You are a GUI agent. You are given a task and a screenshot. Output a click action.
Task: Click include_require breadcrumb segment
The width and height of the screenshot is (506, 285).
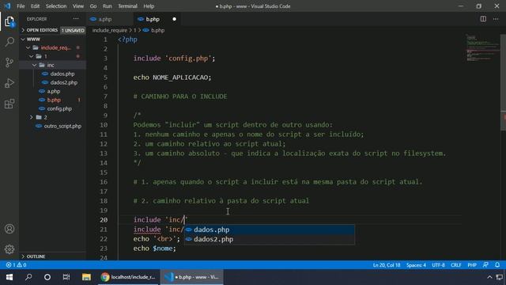coord(110,30)
